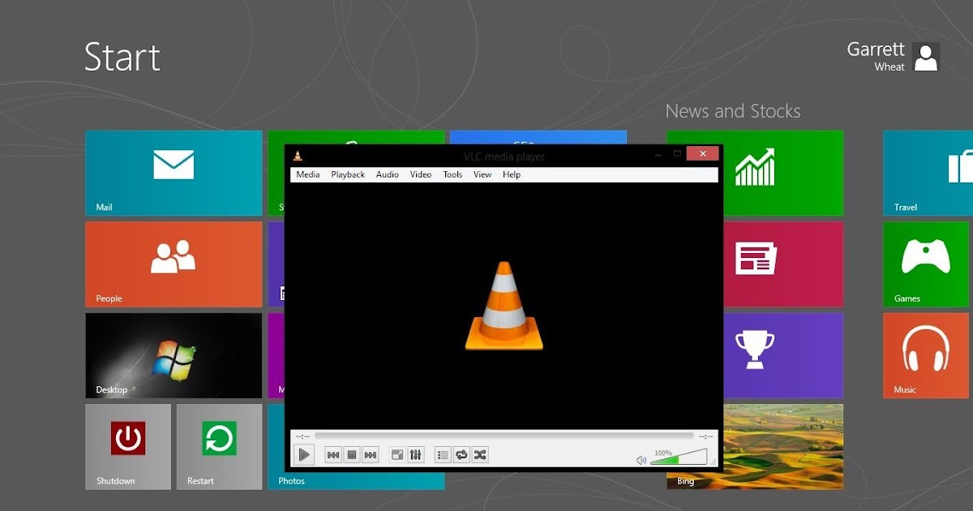Click the Garrett user name
The height and width of the screenshot is (511, 973).
(876, 49)
